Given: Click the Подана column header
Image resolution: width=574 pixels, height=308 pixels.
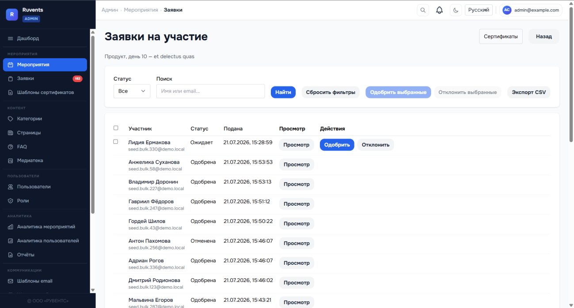Looking at the screenshot, I should pos(233,129).
